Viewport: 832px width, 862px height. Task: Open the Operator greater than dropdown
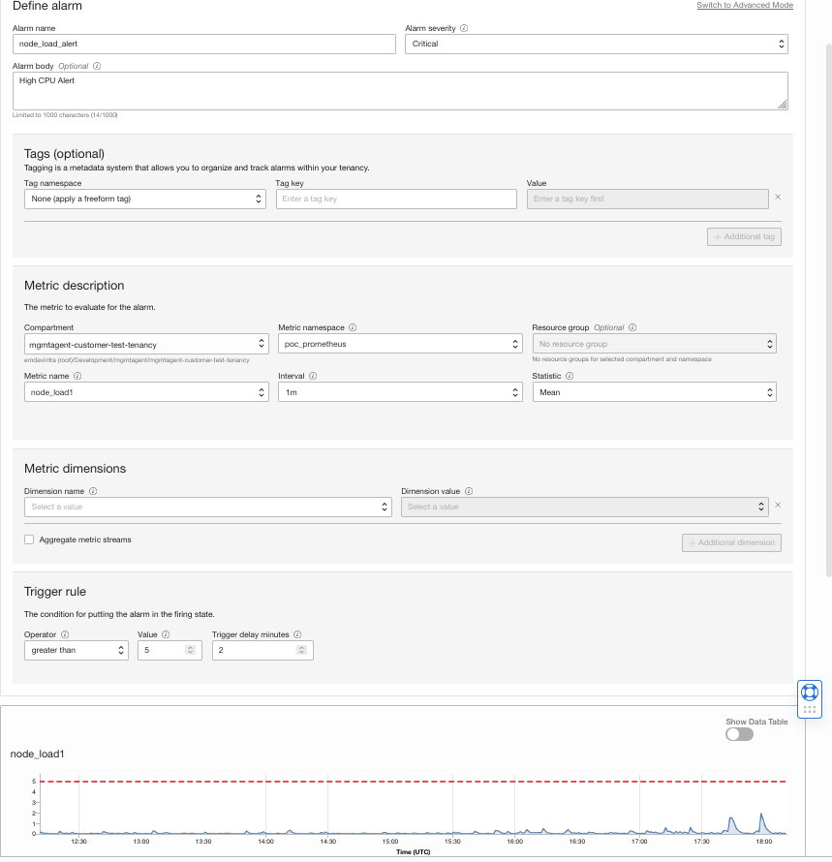76,651
